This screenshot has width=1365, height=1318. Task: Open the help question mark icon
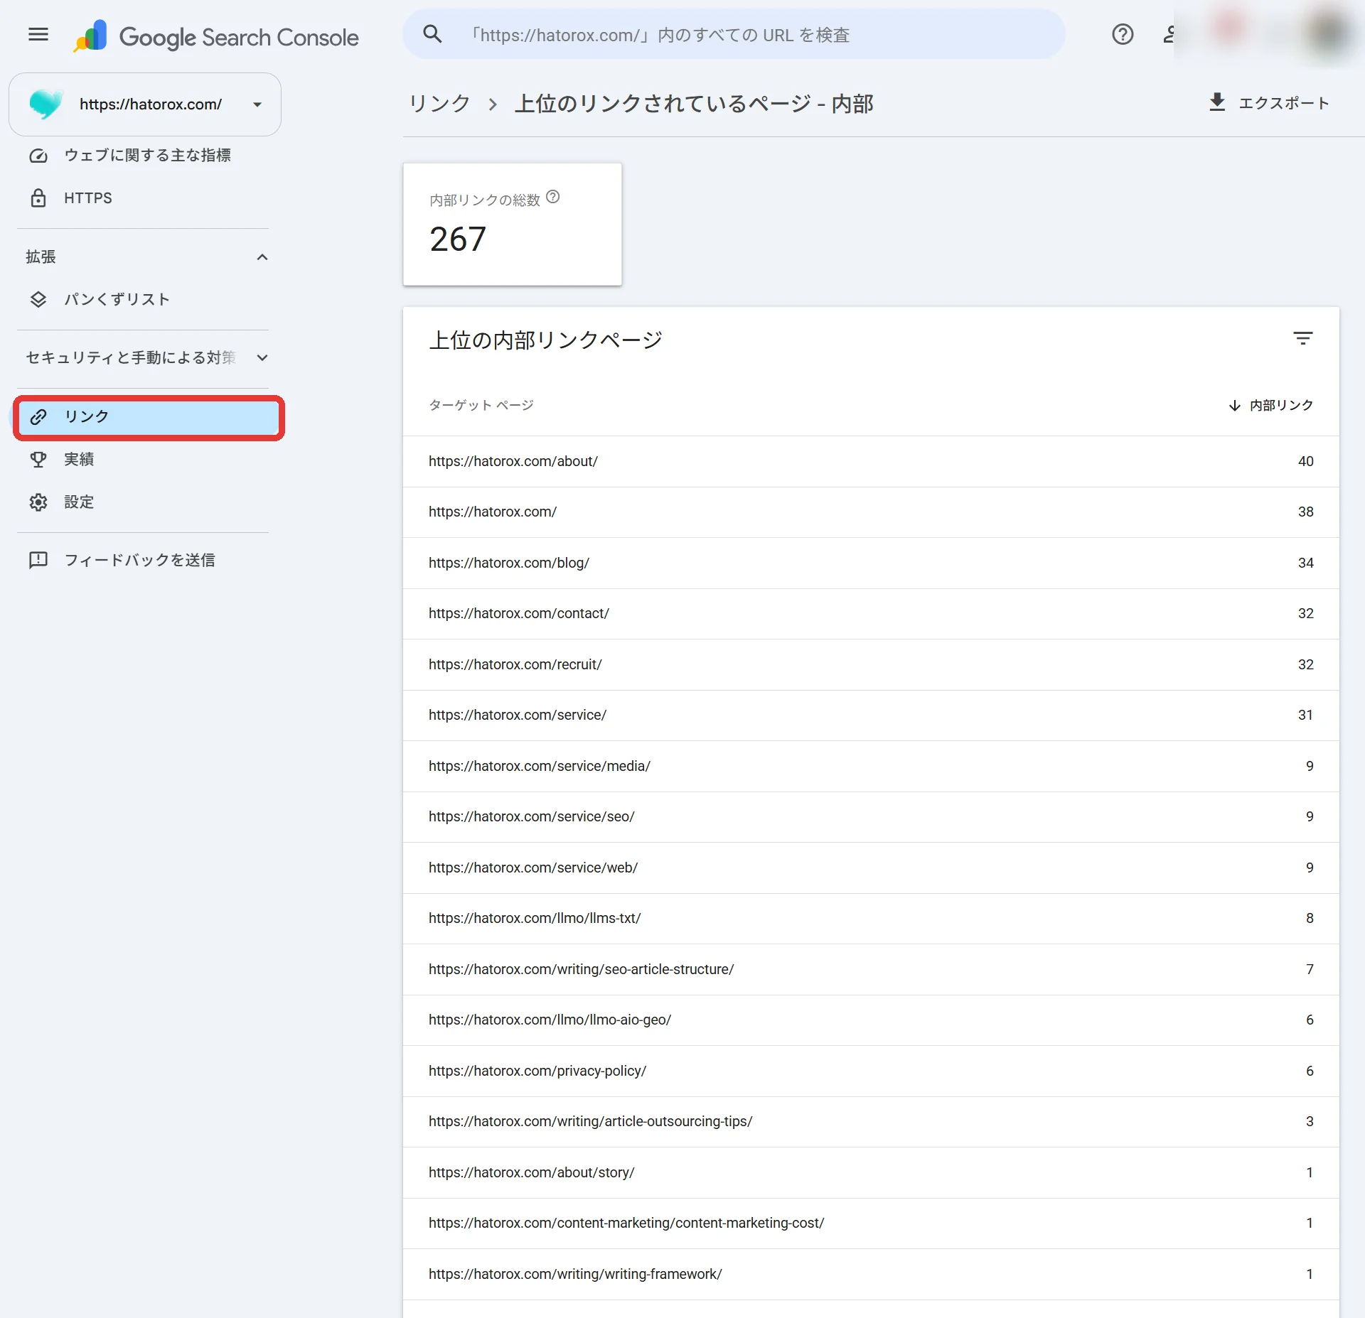1123,34
